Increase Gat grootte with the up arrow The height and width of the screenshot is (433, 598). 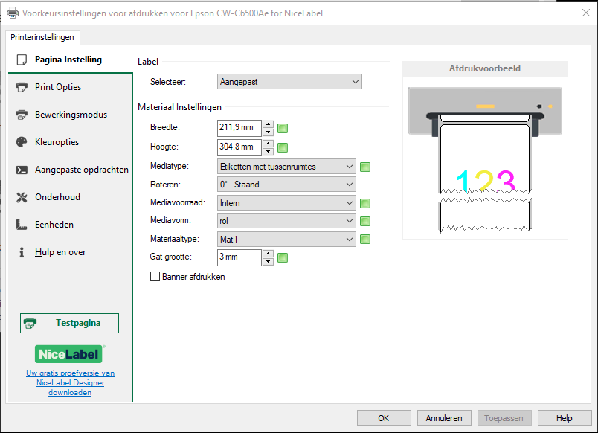coord(268,253)
